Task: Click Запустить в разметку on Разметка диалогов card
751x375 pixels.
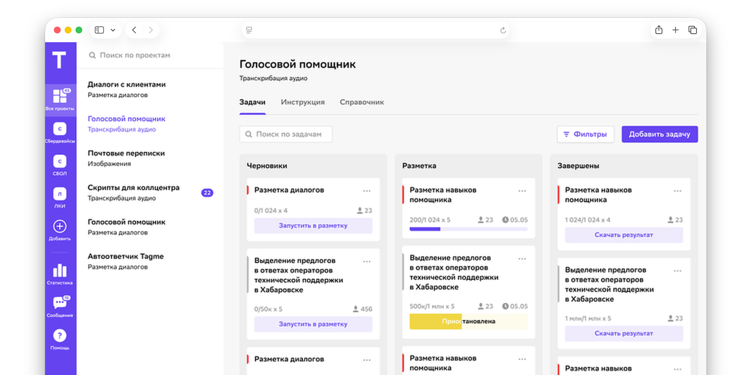Action: click(x=313, y=225)
